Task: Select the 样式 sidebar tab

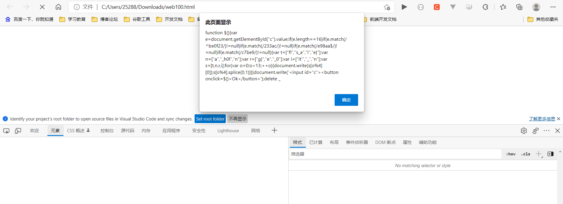Action: click(x=297, y=142)
